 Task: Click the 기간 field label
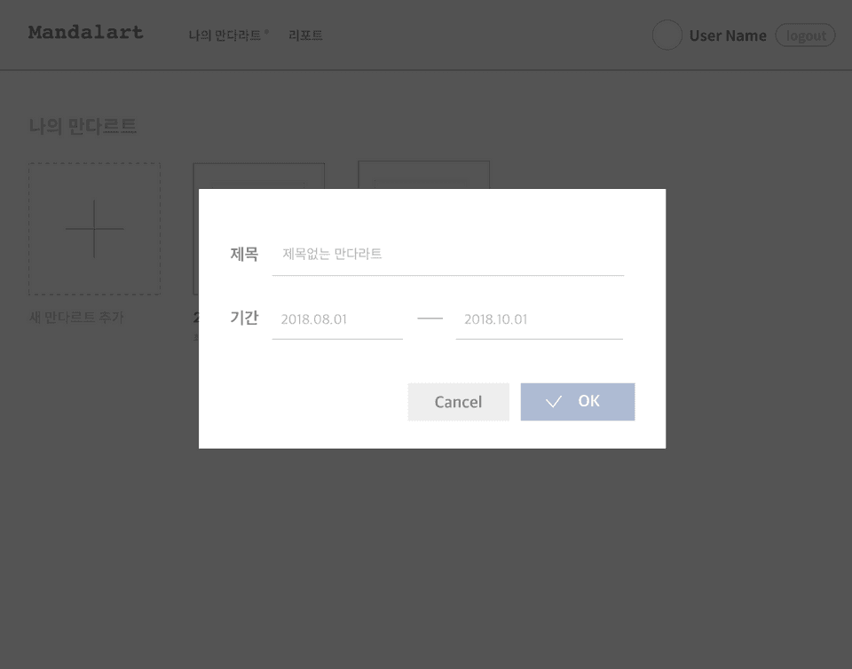coord(245,319)
